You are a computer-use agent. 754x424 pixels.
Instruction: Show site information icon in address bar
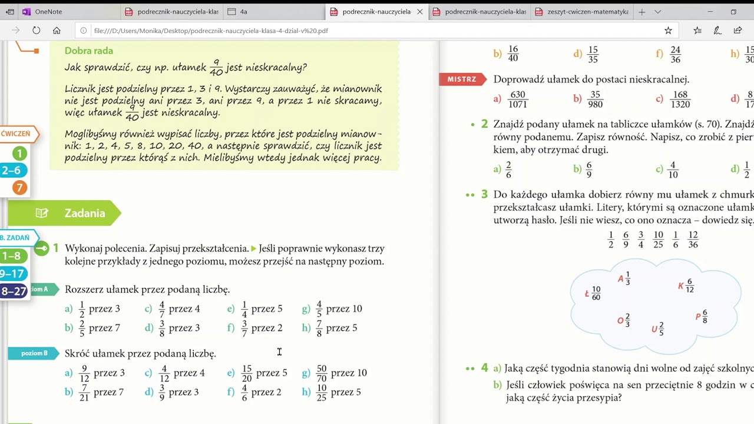84,31
